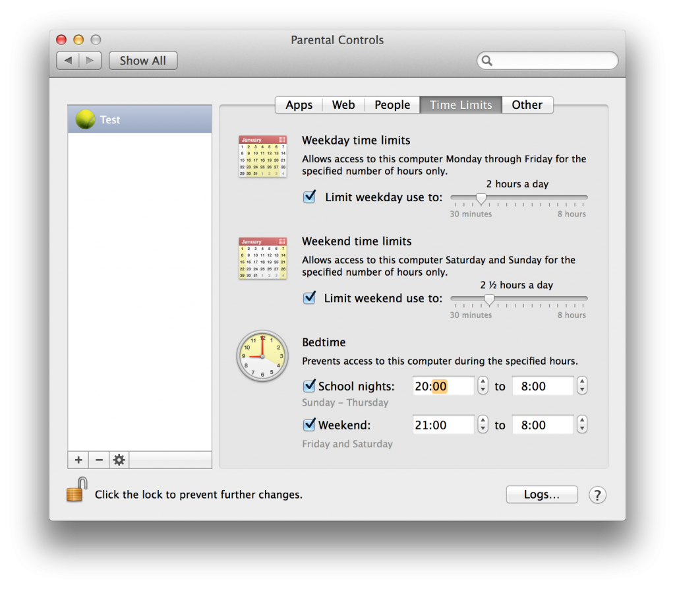Switch to the Other tab
Screen dimensions: 675x589
527,105
